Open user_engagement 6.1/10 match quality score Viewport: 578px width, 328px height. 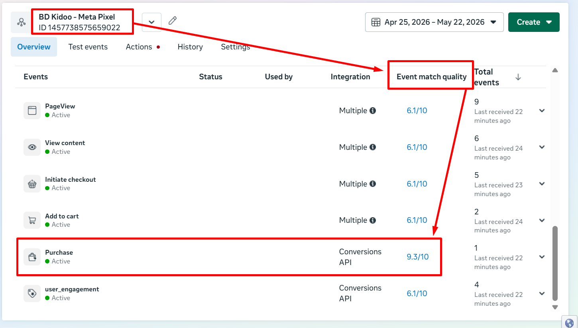pos(417,293)
